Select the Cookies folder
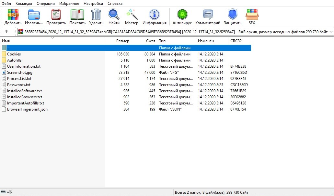 pyautogui.click(x=14, y=54)
